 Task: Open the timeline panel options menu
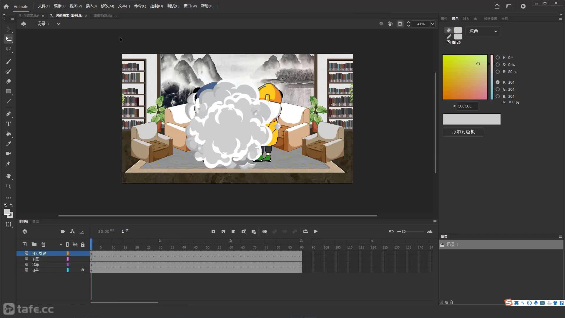click(x=435, y=221)
